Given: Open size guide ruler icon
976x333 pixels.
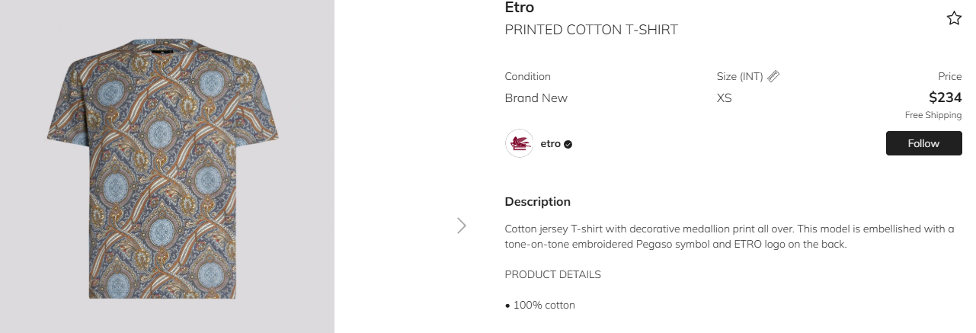Looking at the screenshot, I should pos(773,76).
